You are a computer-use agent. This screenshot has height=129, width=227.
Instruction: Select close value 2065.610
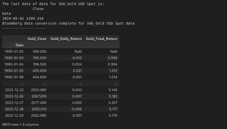[39, 109]
